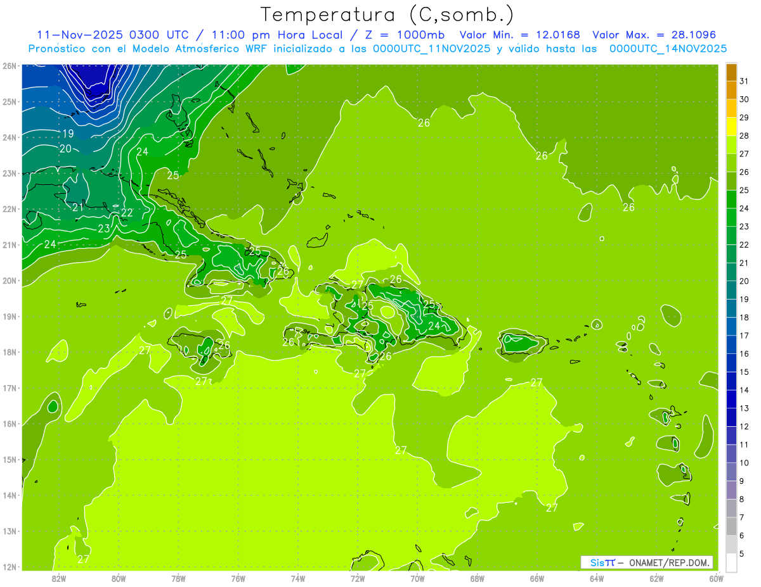Click the dark blue legend swatch between 13 and 14
761x587 pixels.
pos(731,399)
